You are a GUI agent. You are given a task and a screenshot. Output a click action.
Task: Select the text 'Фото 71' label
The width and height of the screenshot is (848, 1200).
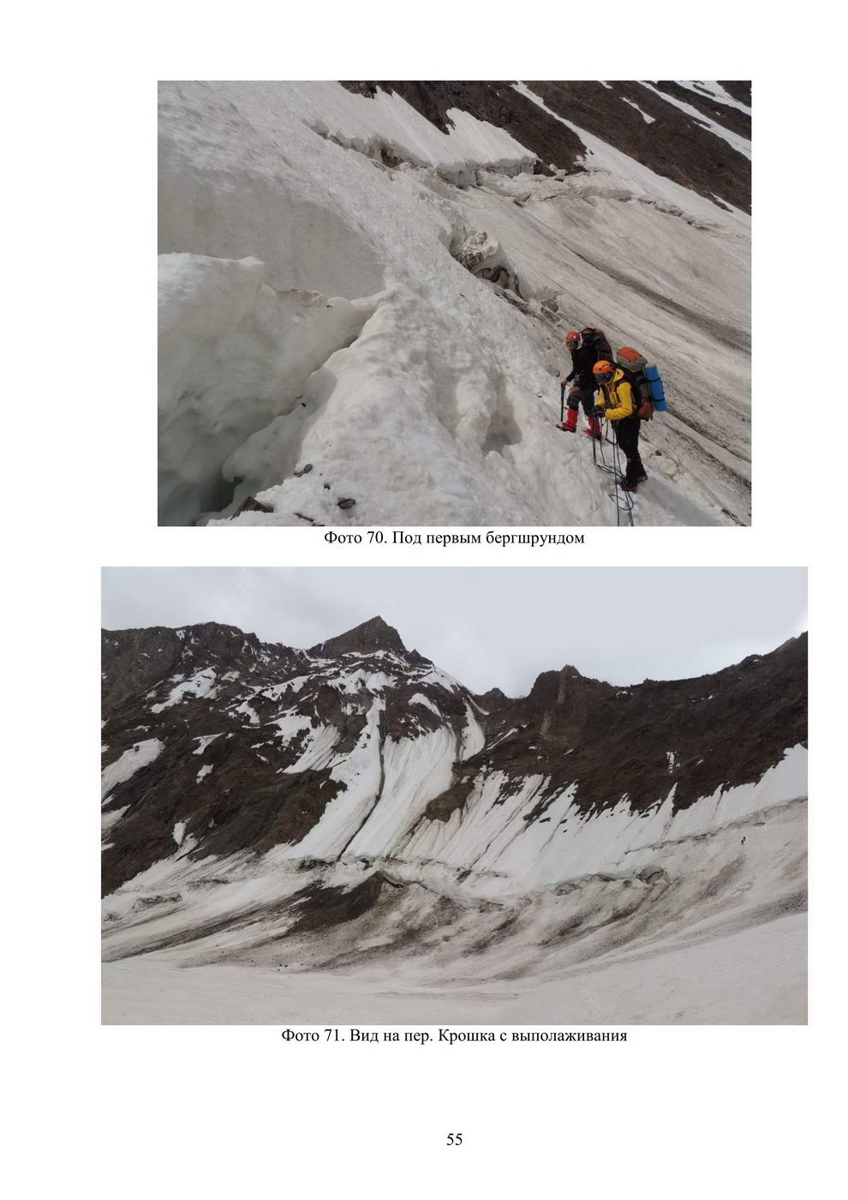pos(312,1035)
